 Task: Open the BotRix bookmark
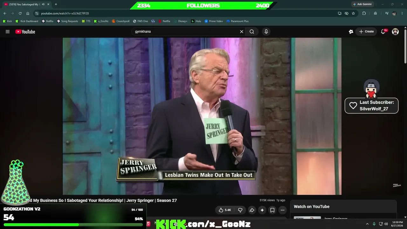[48, 21]
